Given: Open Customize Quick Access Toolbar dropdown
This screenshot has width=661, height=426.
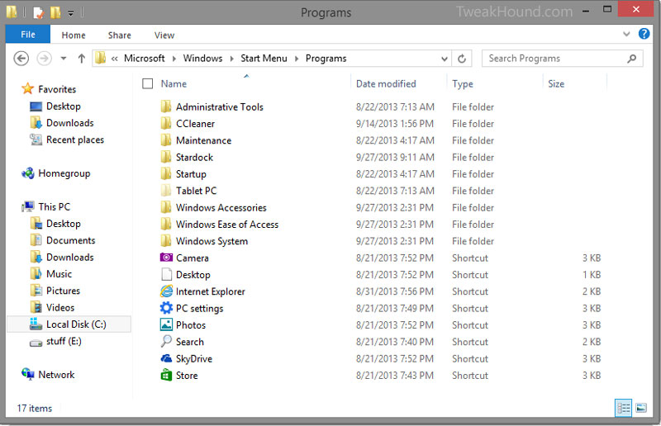Looking at the screenshot, I should pos(71,13).
